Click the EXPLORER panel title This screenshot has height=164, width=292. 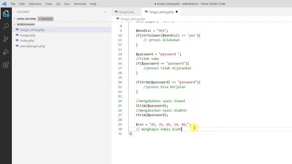(x=23, y=12)
